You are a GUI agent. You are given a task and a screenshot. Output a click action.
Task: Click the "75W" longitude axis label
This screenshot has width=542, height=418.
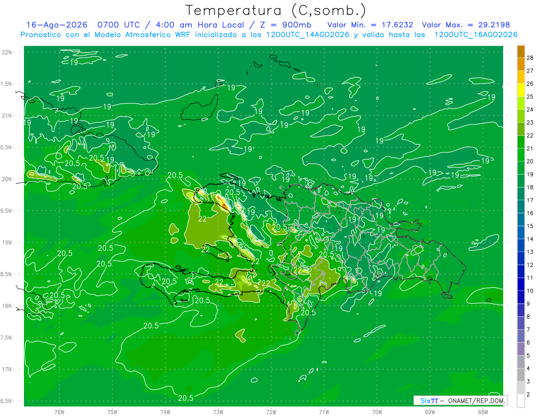point(112,412)
